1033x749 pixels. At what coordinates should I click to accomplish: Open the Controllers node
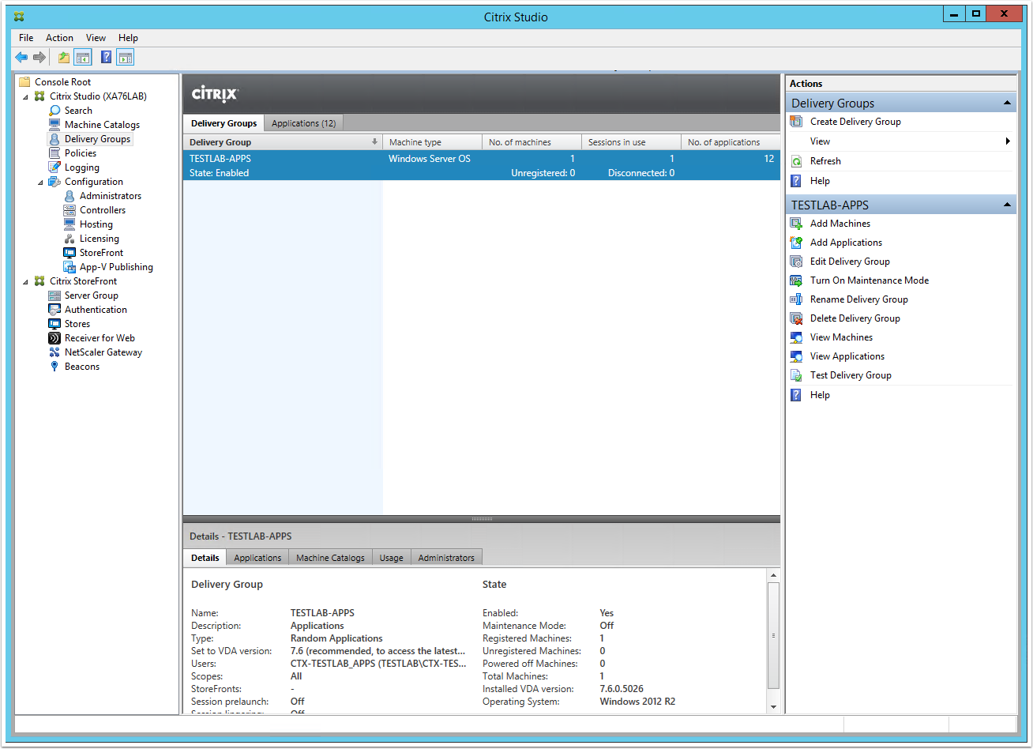pyautogui.click(x=103, y=210)
